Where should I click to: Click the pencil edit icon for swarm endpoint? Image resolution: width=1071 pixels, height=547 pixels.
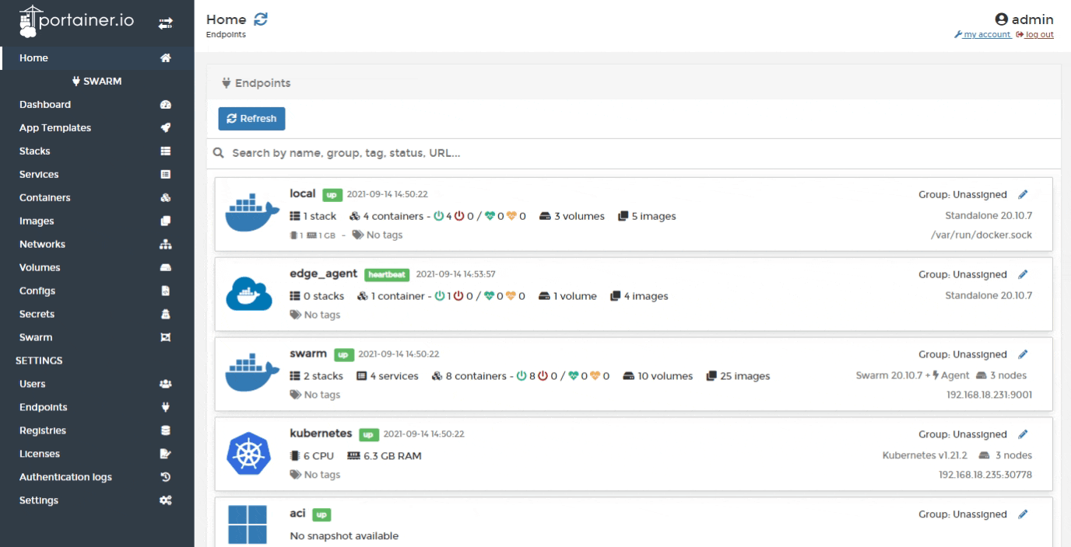coord(1023,355)
